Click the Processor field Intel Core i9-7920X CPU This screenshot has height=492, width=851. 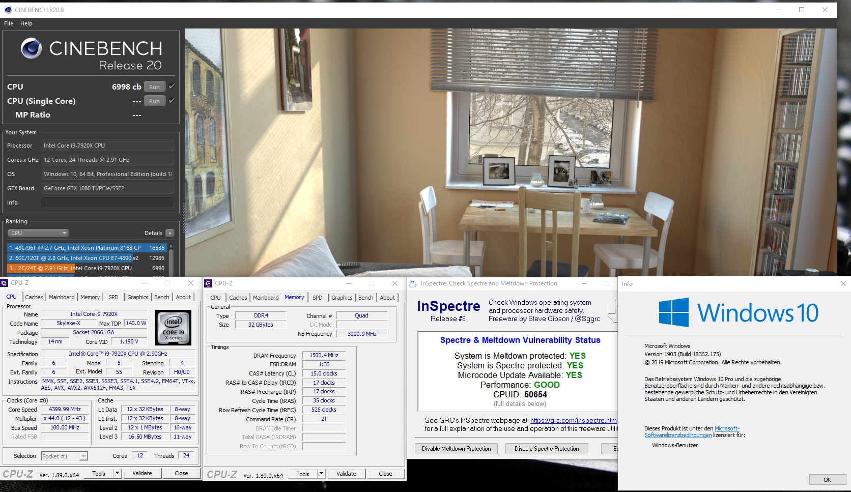click(107, 146)
